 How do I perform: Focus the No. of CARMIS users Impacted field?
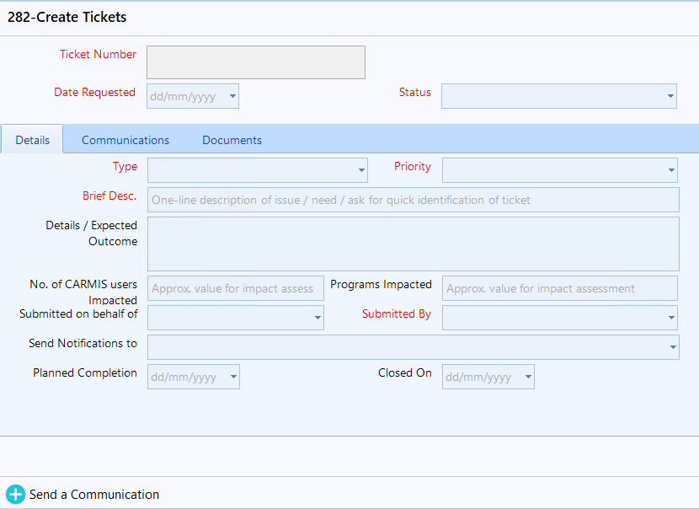235,288
